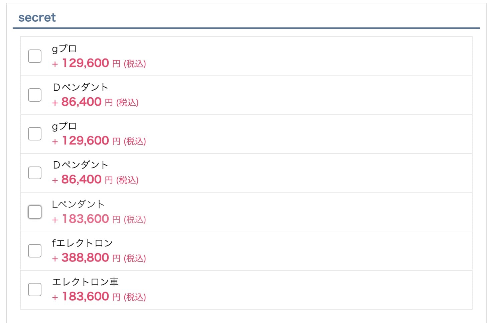Viewport: 498px width, 323px height.
Task: Click the Lペンダント option name
Action: (x=79, y=204)
